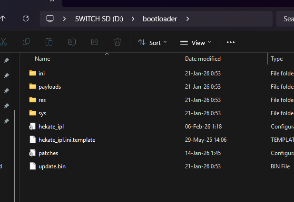Click the Copy icon in toolbar

(26, 42)
